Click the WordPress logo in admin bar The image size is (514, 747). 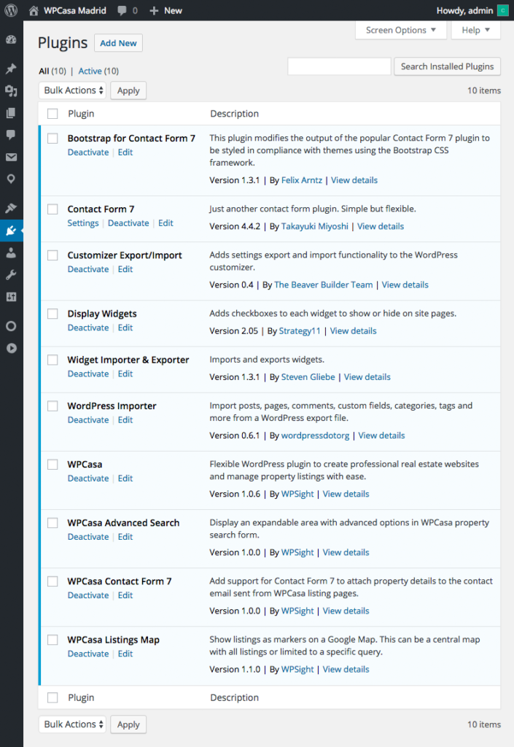pos(11,11)
